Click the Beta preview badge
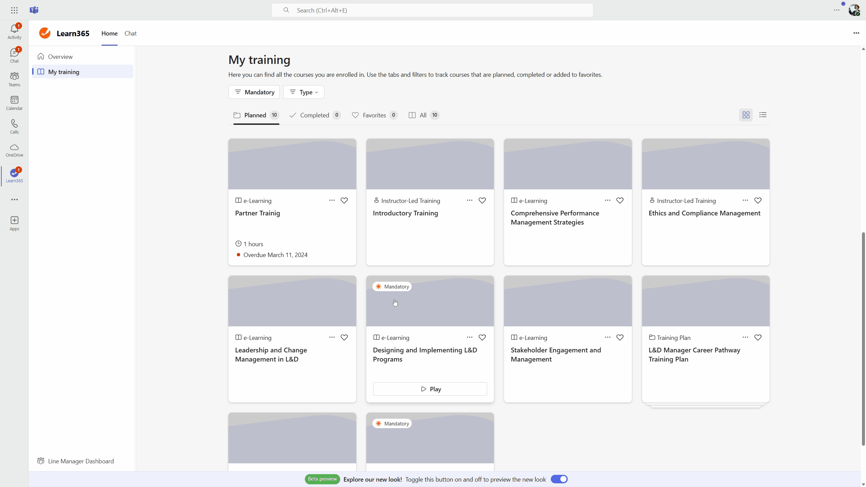Viewport: 866px width, 487px height. (322, 479)
